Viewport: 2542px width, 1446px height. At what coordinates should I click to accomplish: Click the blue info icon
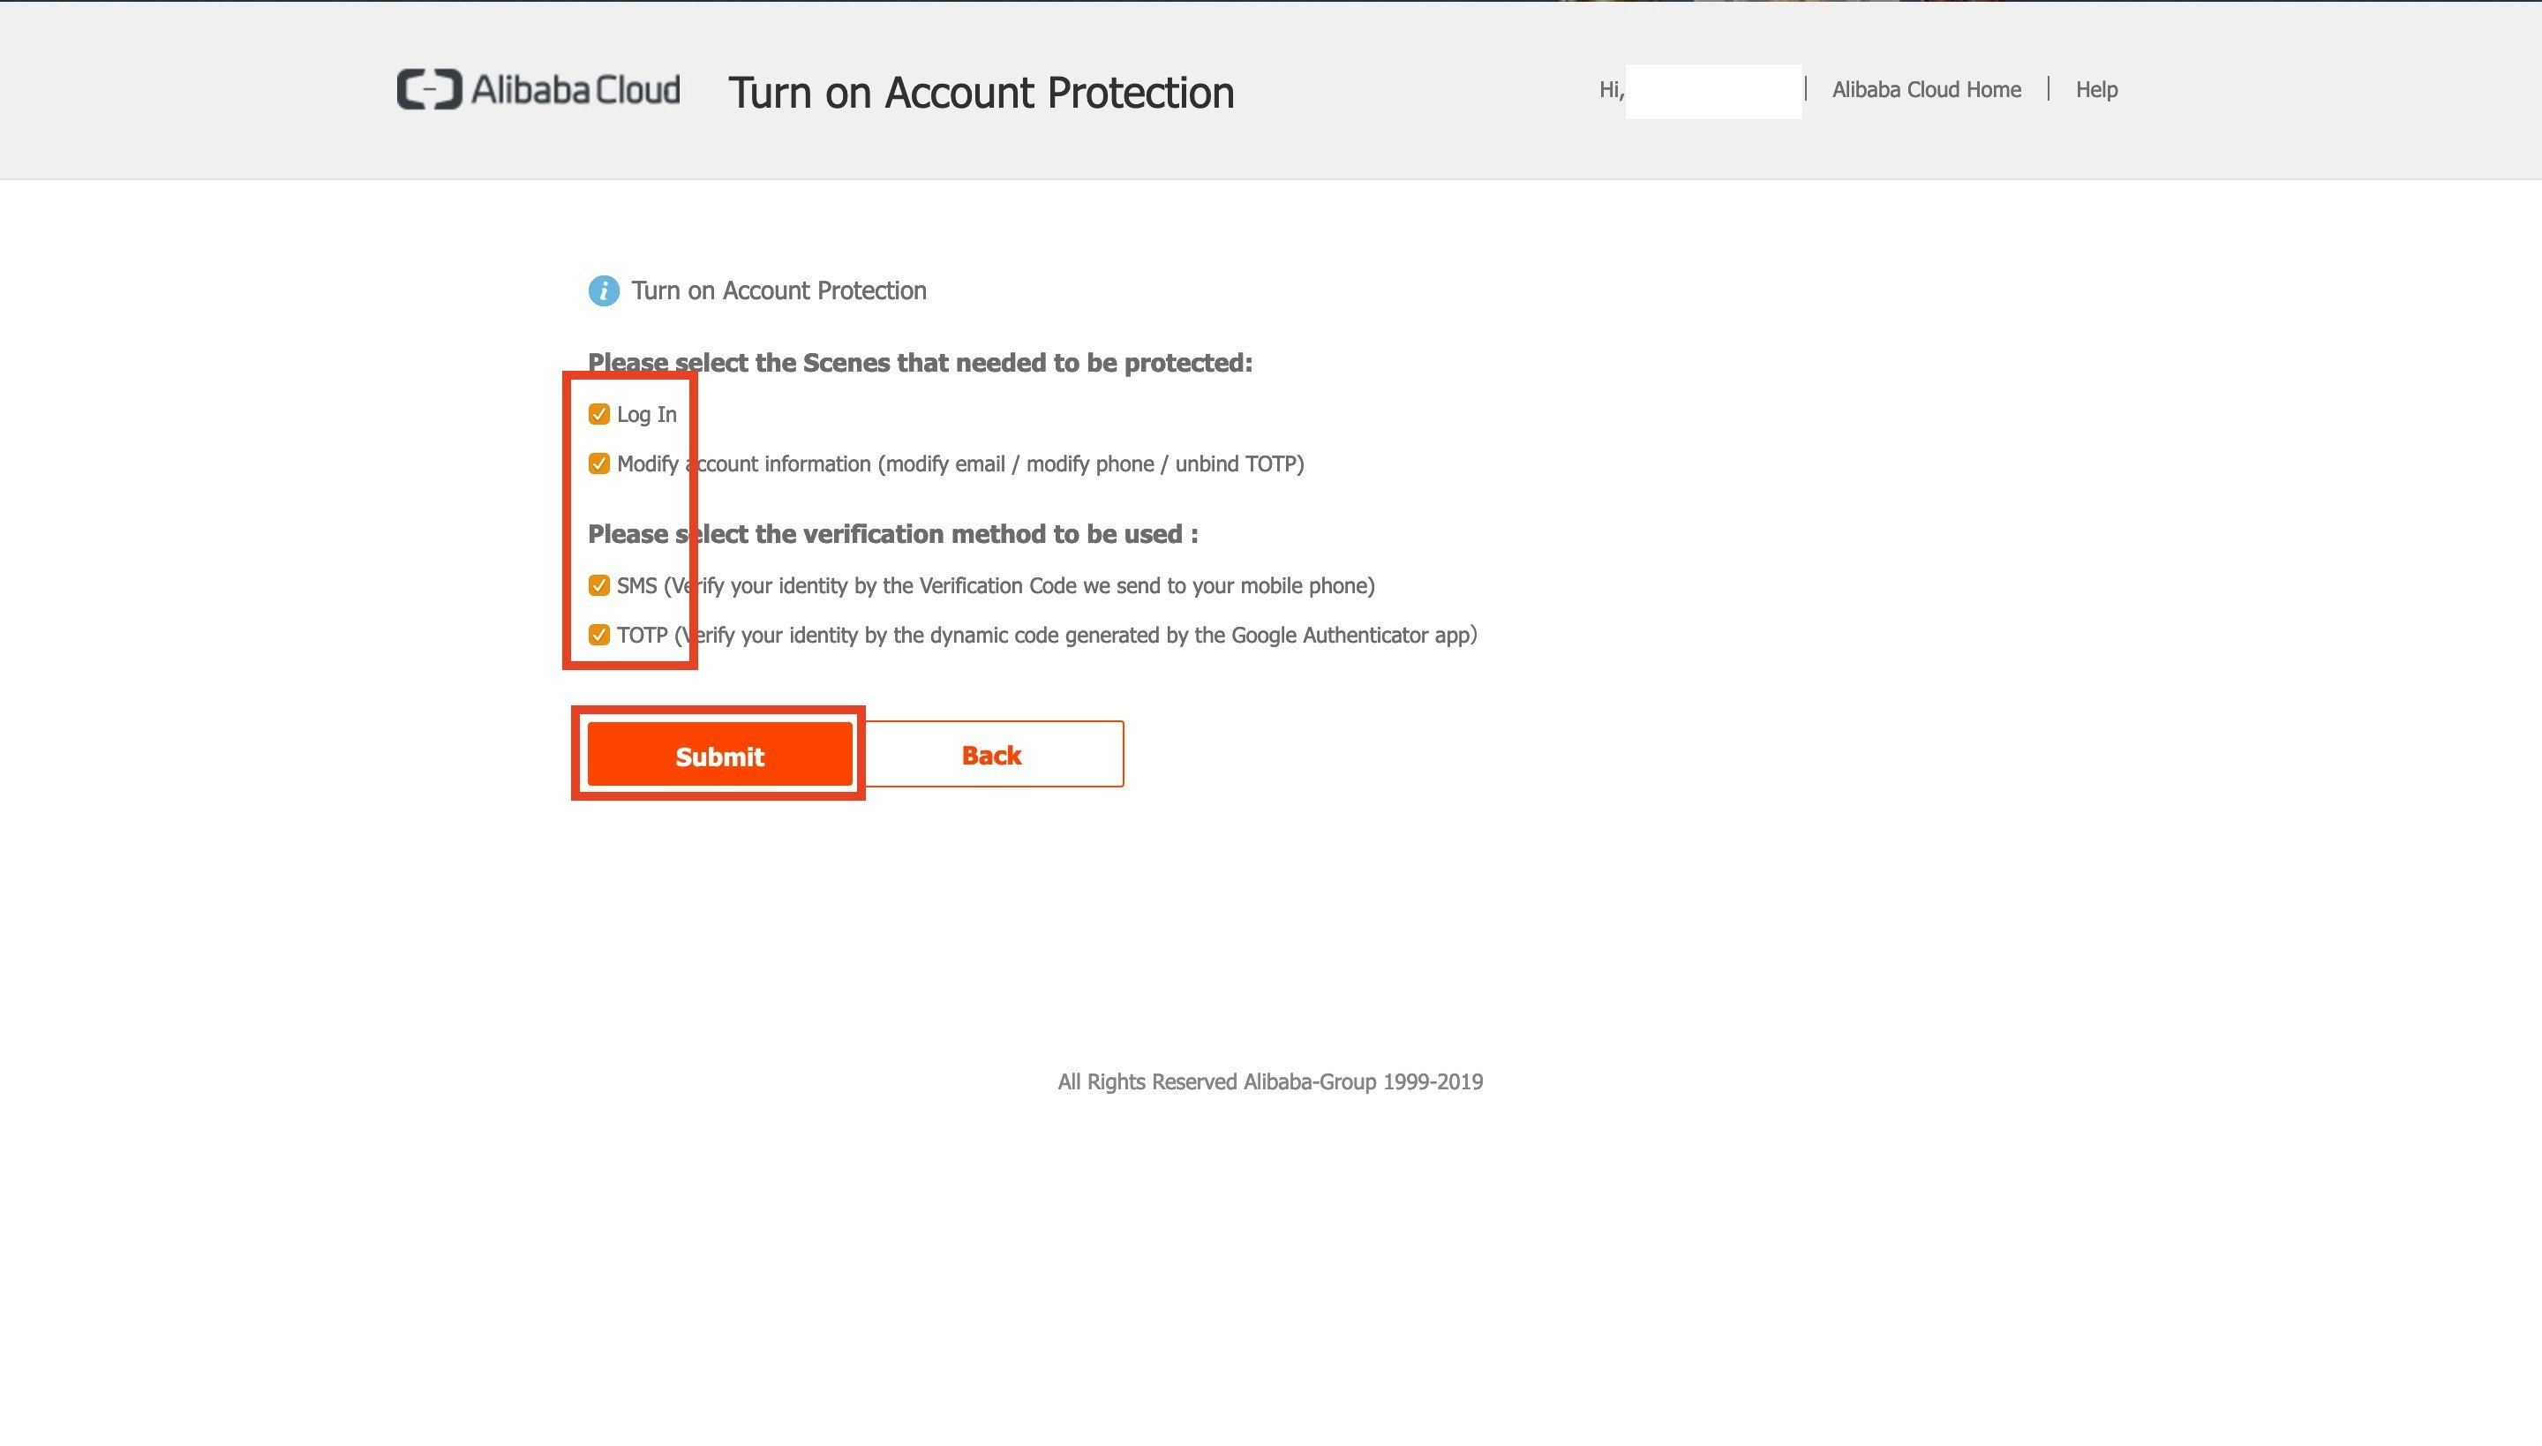pyautogui.click(x=604, y=291)
